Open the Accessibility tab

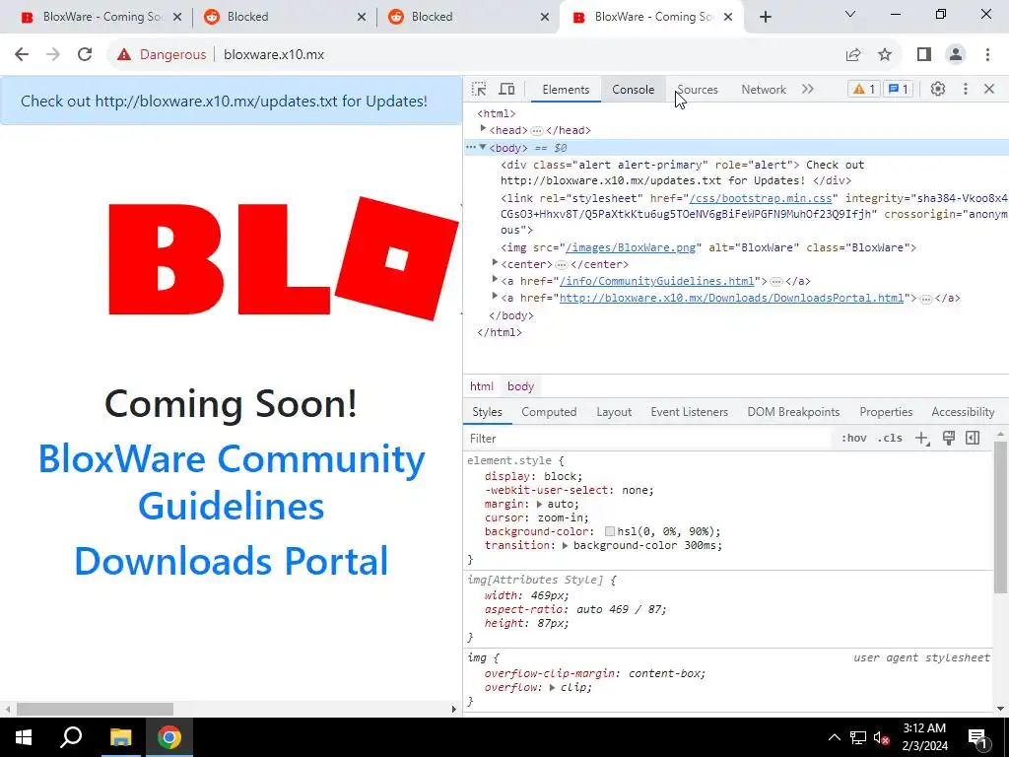(x=963, y=412)
